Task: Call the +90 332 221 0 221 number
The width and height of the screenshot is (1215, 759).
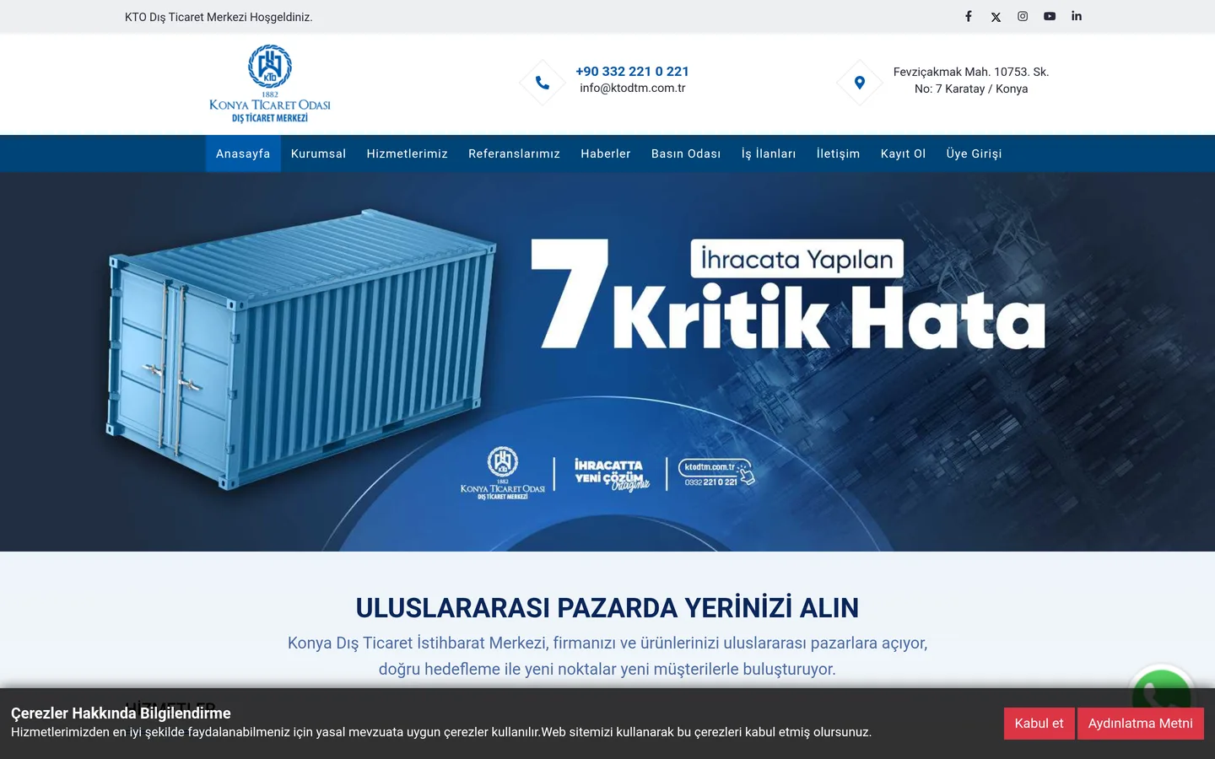Action: pos(632,72)
